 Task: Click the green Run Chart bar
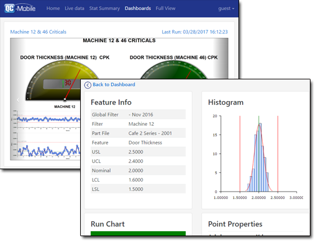click(138, 233)
